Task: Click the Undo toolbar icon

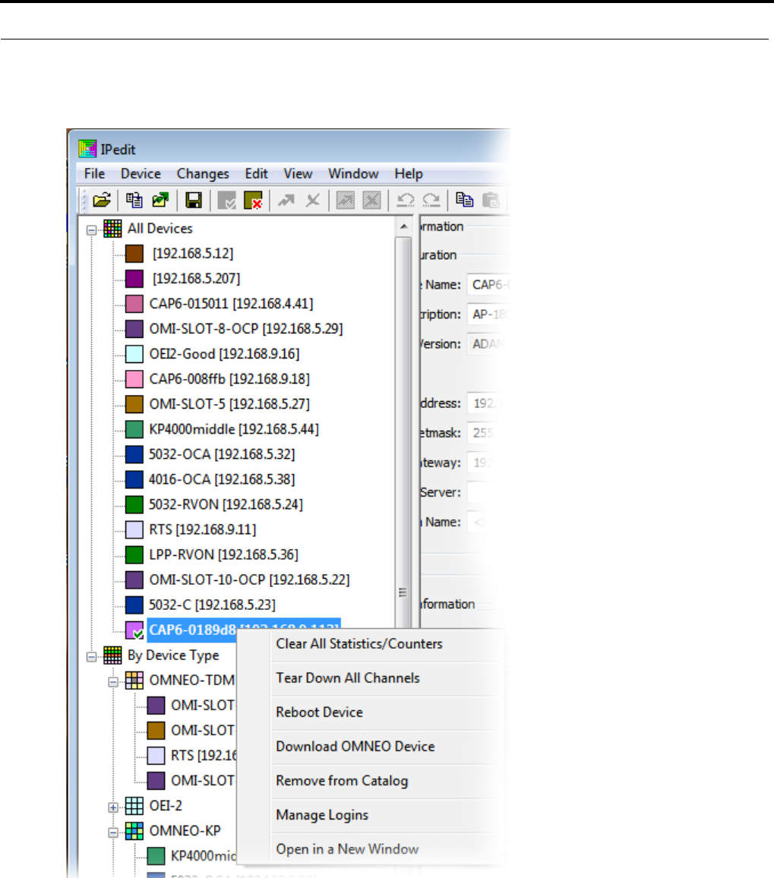Action: click(405, 200)
